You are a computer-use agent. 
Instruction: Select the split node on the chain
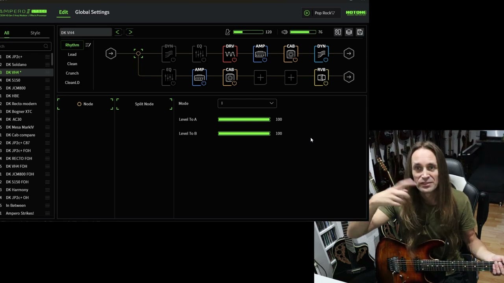point(138,53)
